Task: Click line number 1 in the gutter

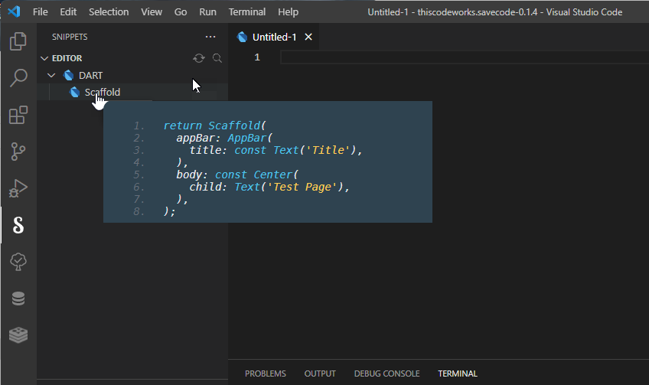Action: point(257,57)
